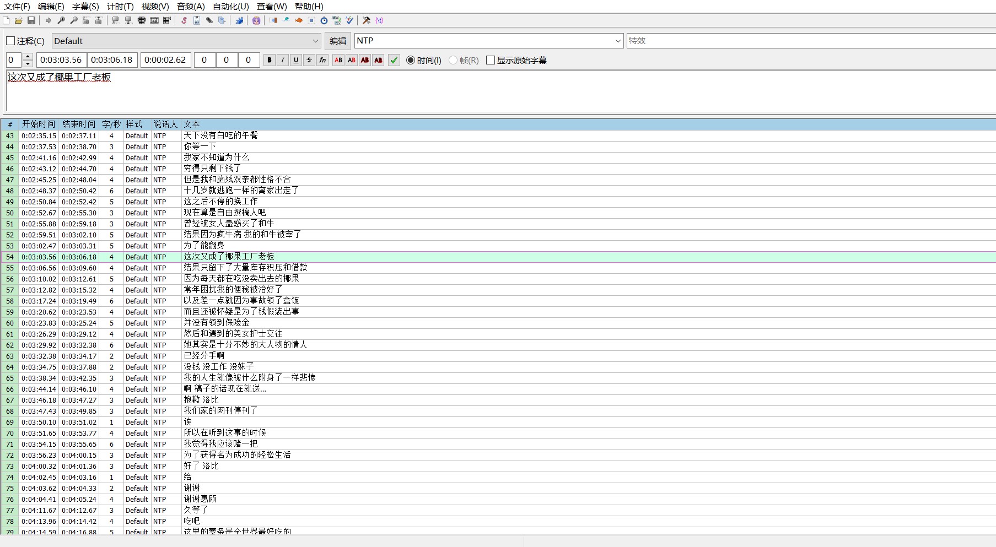The height and width of the screenshot is (547, 996).
Task: Open the 帮助(H) menu
Action: (309, 7)
